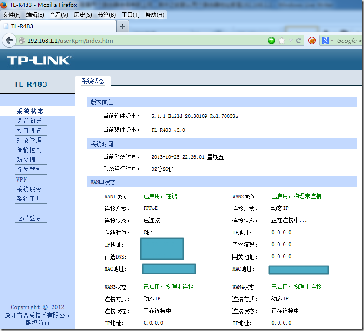The image size is (364, 331).
Task: Click WAN2 connection type 动态IP
Action: pyautogui.click(x=280, y=208)
